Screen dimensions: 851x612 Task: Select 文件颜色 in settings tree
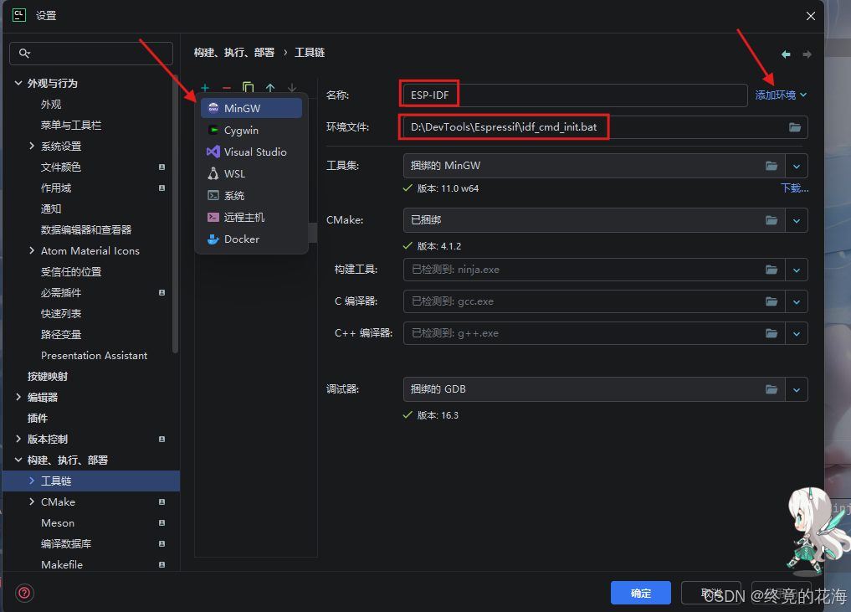pyautogui.click(x=61, y=167)
